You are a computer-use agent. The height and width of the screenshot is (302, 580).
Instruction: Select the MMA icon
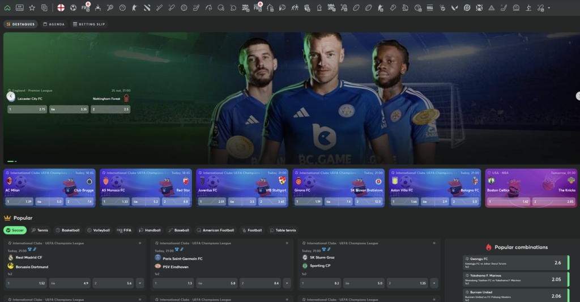[x=430, y=8]
